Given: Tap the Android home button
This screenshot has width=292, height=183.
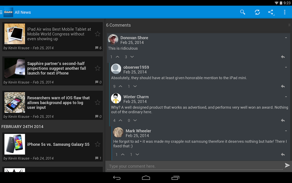Looking at the screenshot, I should click(146, 178).
